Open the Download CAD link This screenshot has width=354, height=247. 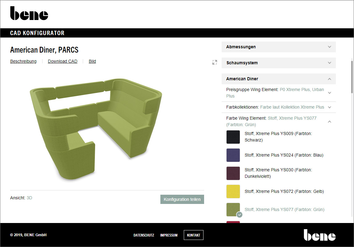click(x=62, y=61)
